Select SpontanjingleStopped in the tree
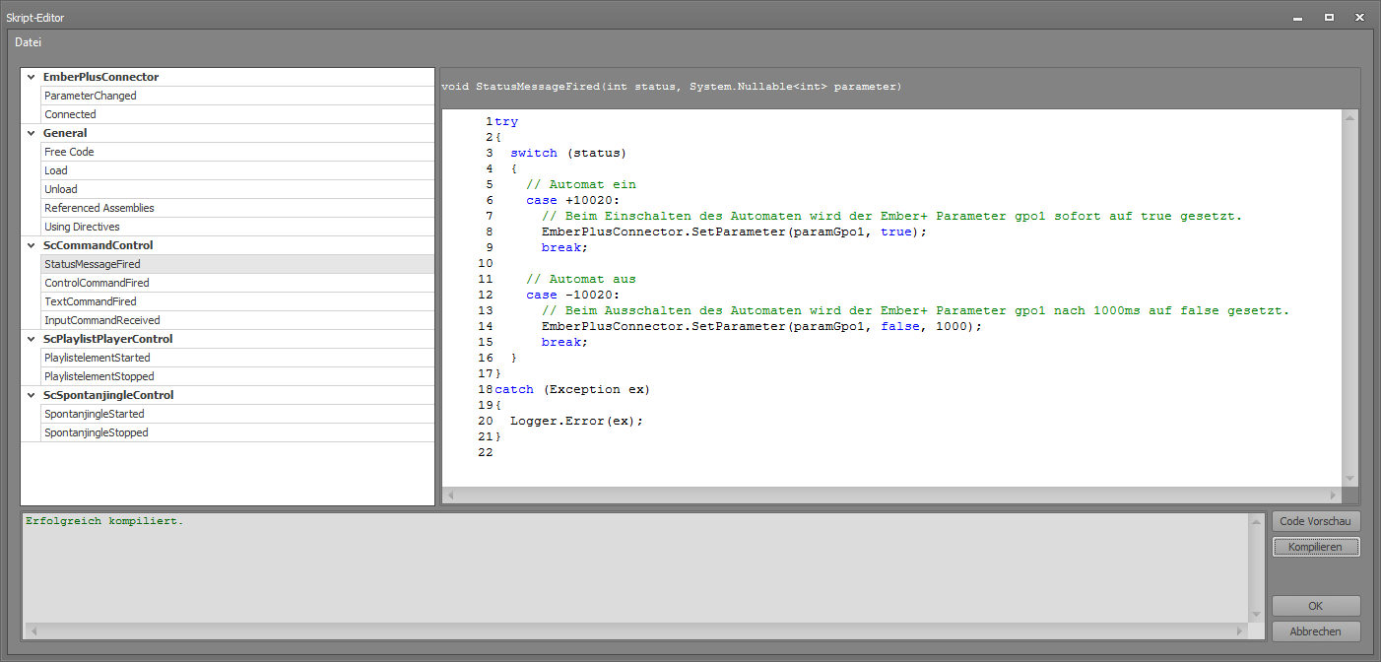 pyautogui.click(x=237, y=432)
